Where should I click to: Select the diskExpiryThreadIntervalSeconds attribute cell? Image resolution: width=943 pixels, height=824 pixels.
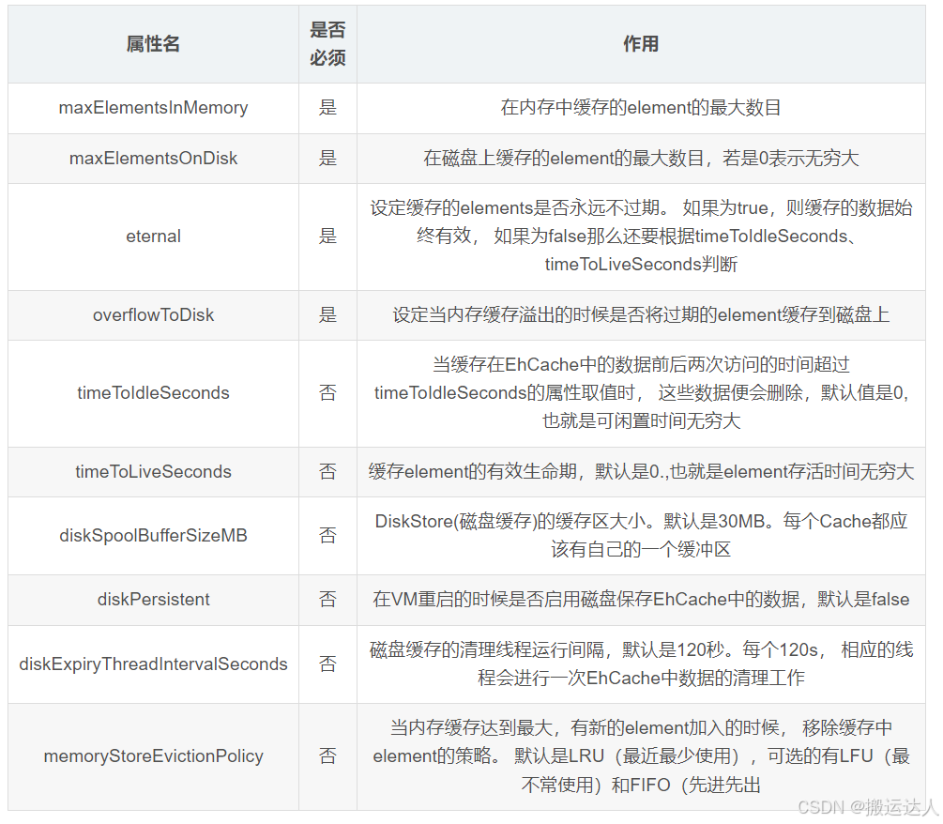tap(153, 664)
